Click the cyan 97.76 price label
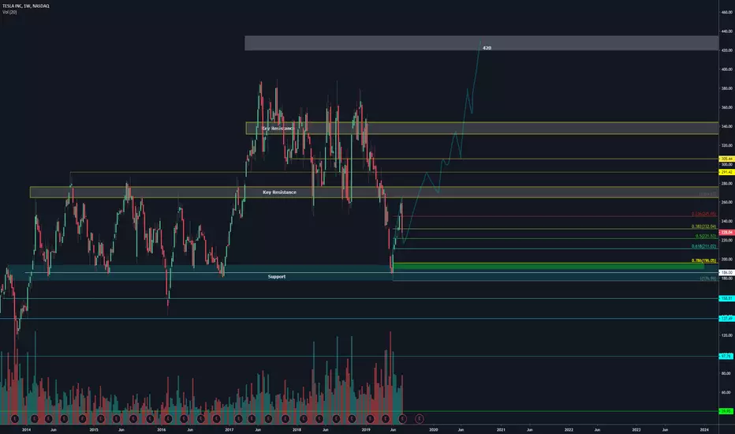This screenshot has height=434, width=735. [x=726, y=356]
